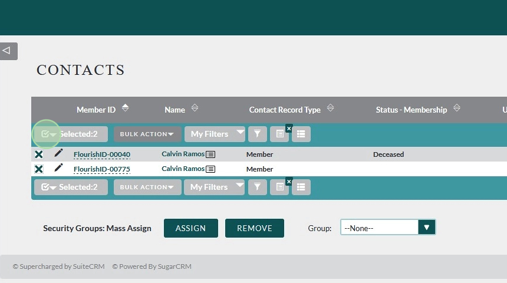The image size is (507, 283).
Task: Open the Group select dropdown
Action: pos(388,228)
